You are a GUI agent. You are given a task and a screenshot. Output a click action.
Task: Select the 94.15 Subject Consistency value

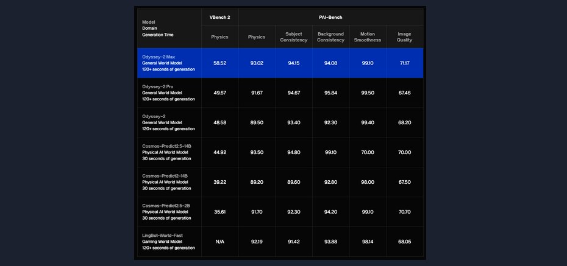tap(294, 63)
